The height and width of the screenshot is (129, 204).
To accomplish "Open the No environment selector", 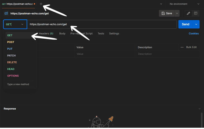I will pyautogui.click(x=184, y=4).
